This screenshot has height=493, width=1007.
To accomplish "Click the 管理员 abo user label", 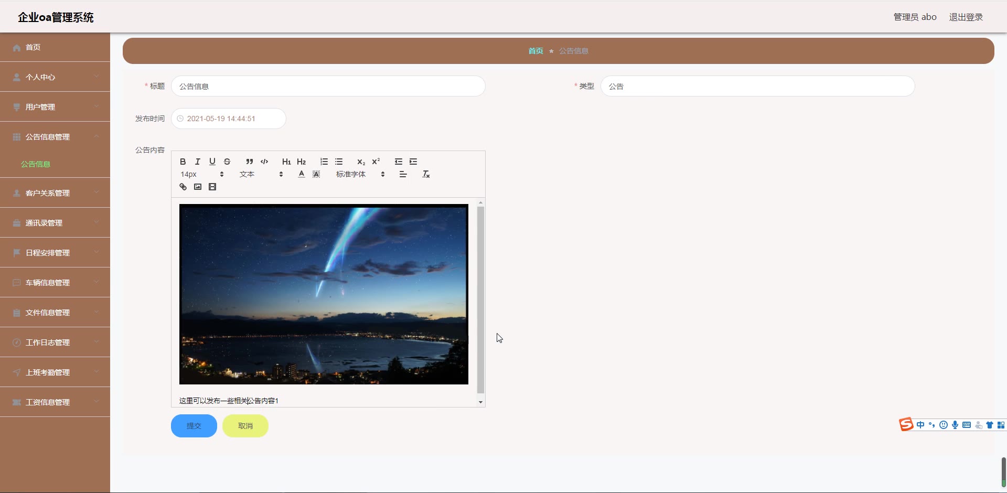I will (915, 17).
